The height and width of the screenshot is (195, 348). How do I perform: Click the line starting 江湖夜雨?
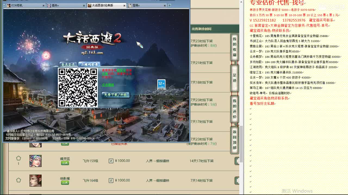(294, 67)
